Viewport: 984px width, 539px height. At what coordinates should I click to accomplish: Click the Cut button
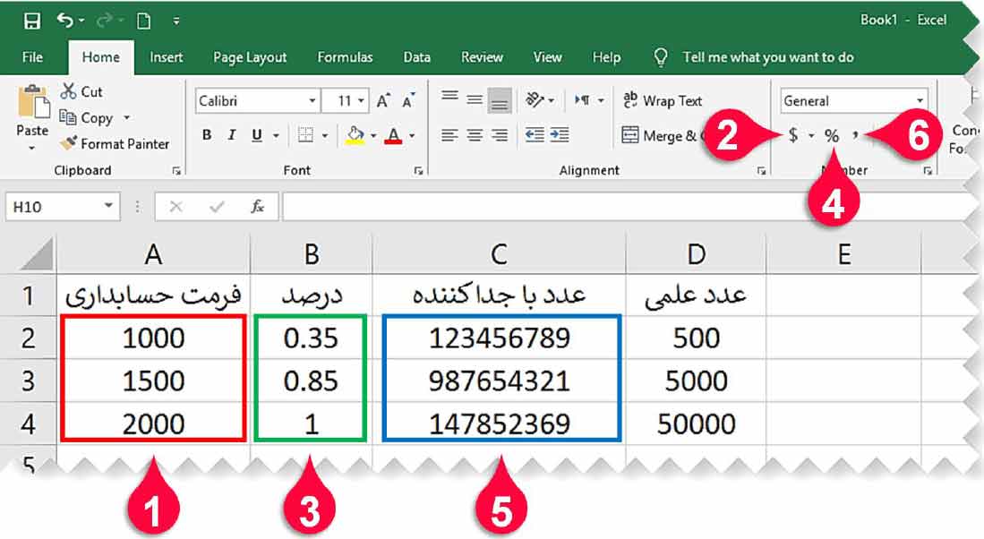81,91
